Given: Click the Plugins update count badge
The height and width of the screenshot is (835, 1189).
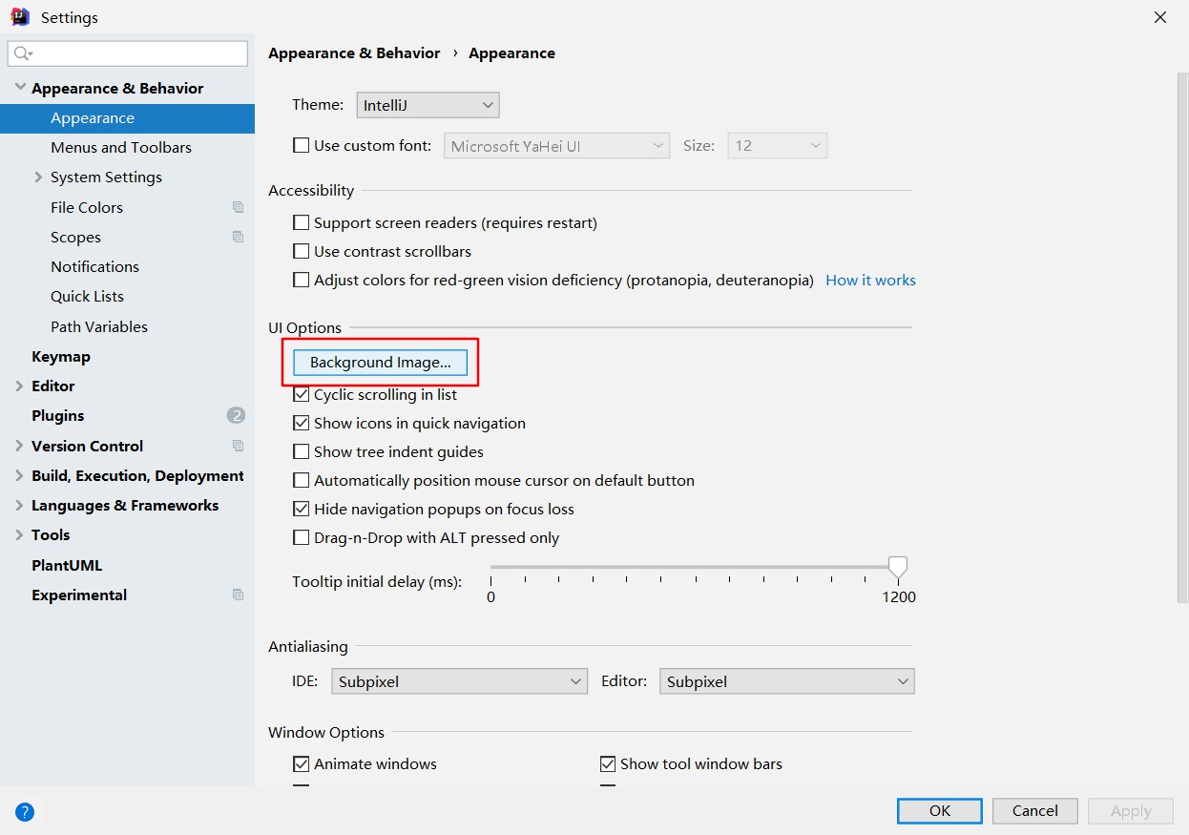Looking at the screenshot, I should coord(236,415).
